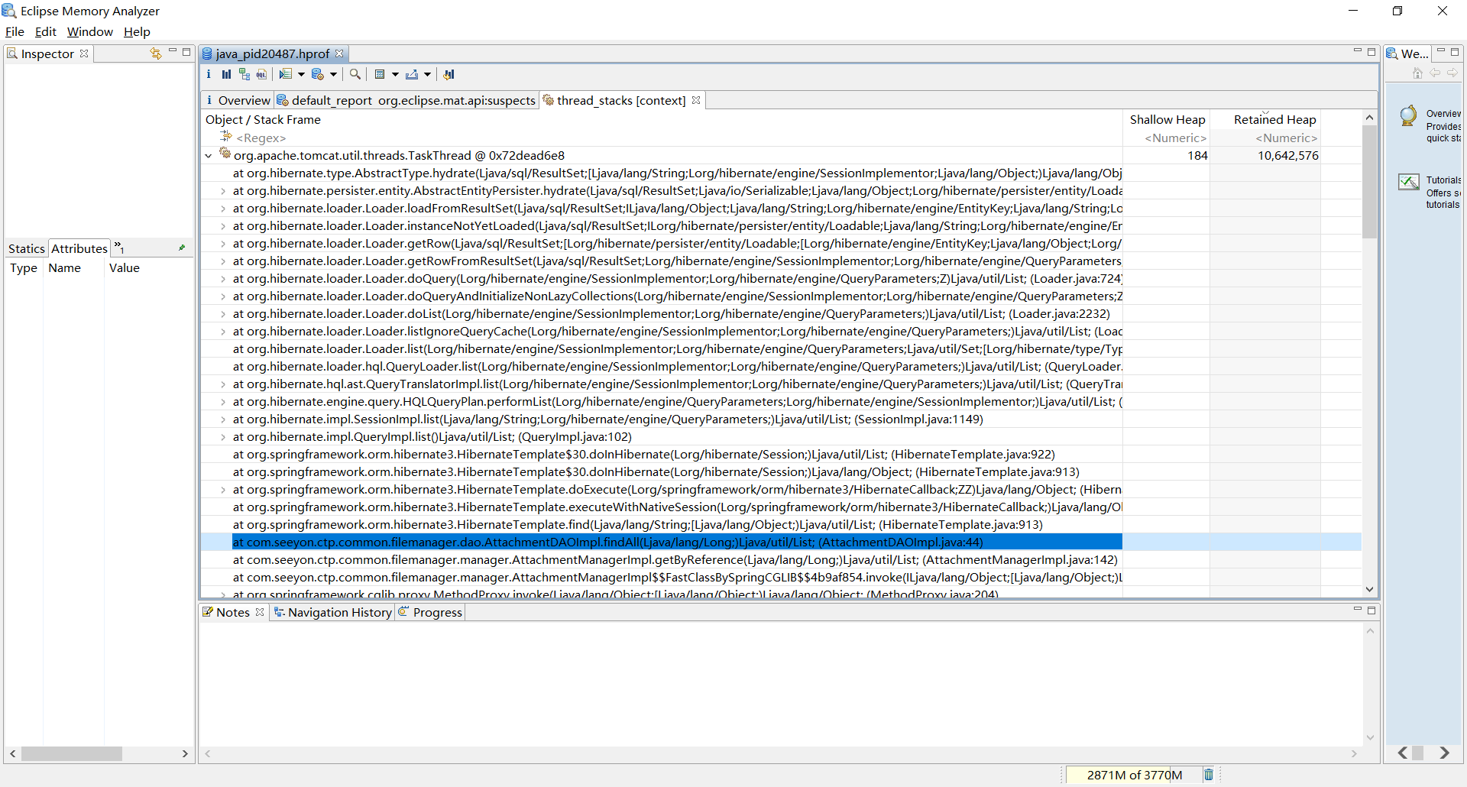The image size is (1467, 787).
Task: Select the Attributes tab in Inspector
Action: click(x=79, y=248)
